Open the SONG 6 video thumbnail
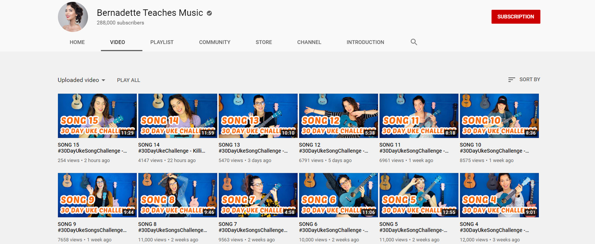 (x=339, y=195)
